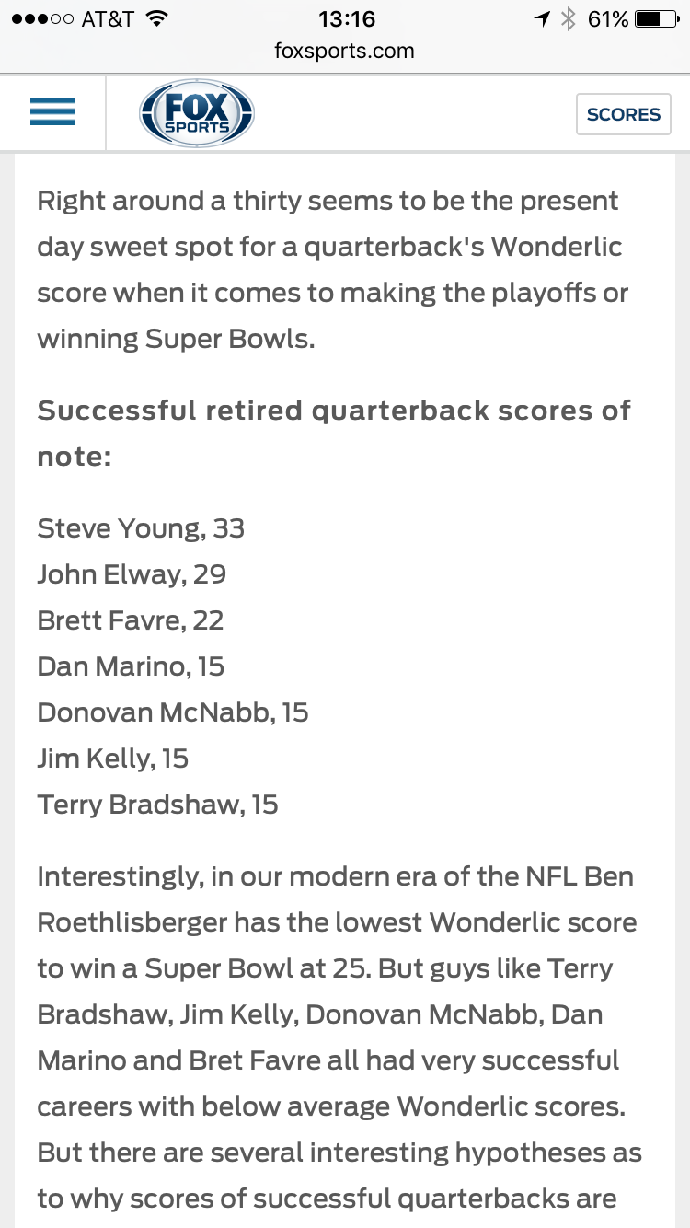The image size is (690, 1228).
Task: Tap the 'Steve Young, 33' line
Action: pos(141,528)
